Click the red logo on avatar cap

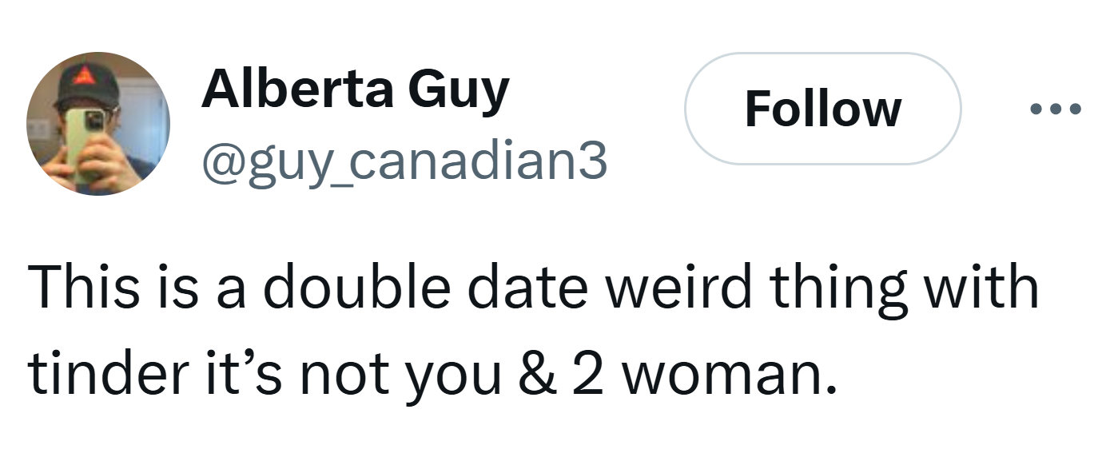pyautogui.click(x=84, y=77)
